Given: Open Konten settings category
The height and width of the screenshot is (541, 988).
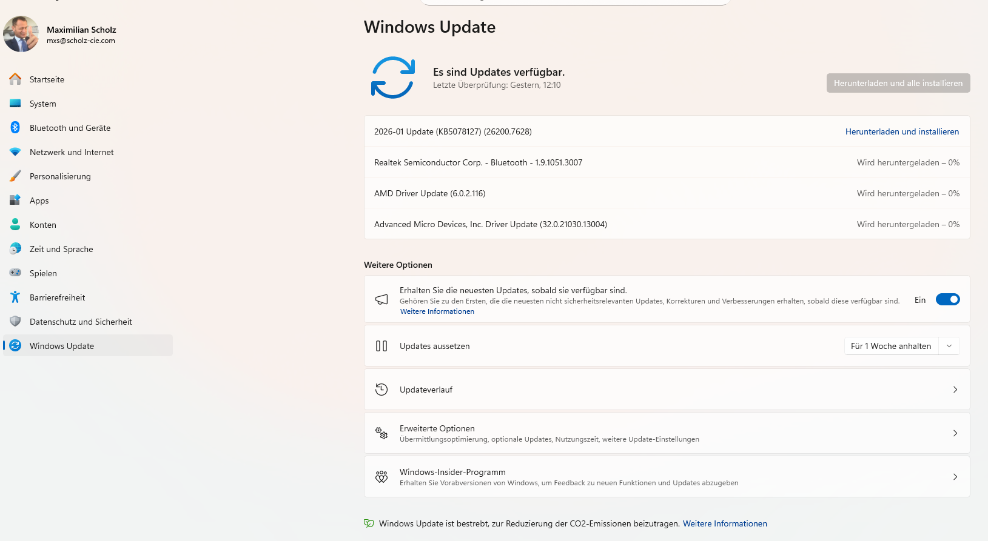Looking at the screenshot, I should 88,225.
